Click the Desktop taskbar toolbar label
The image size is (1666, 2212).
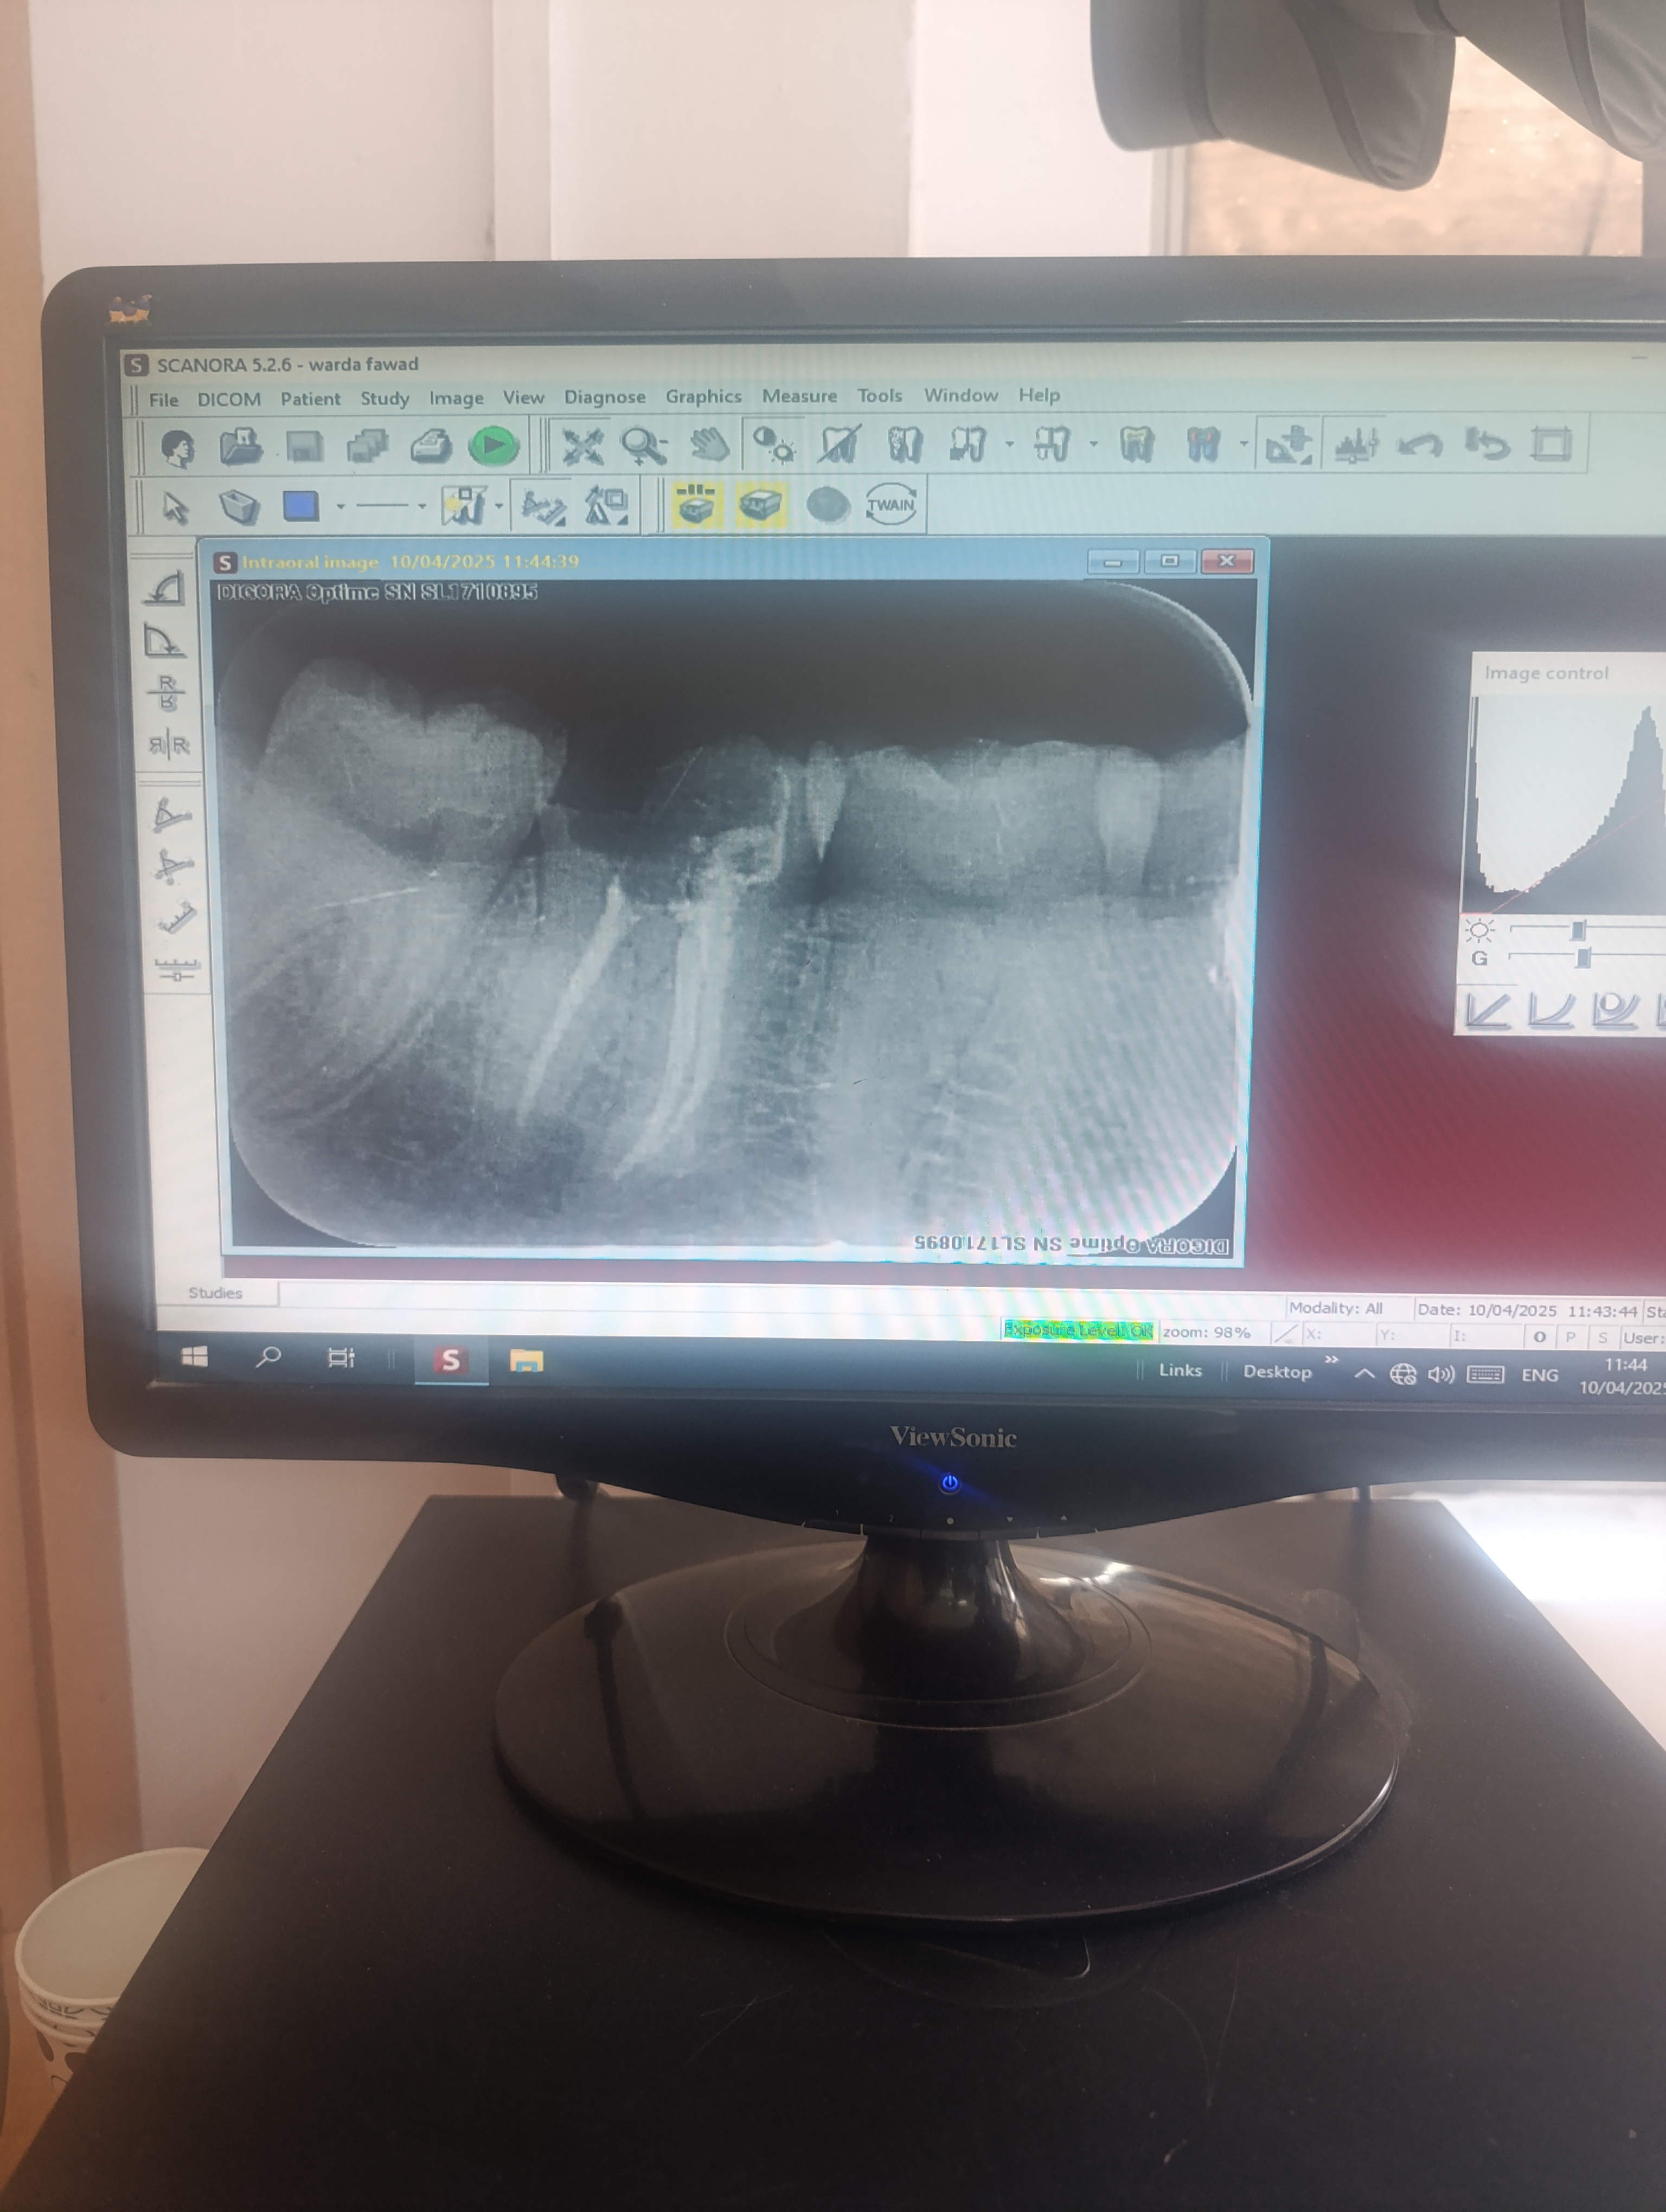(x=1277, y=1372)
